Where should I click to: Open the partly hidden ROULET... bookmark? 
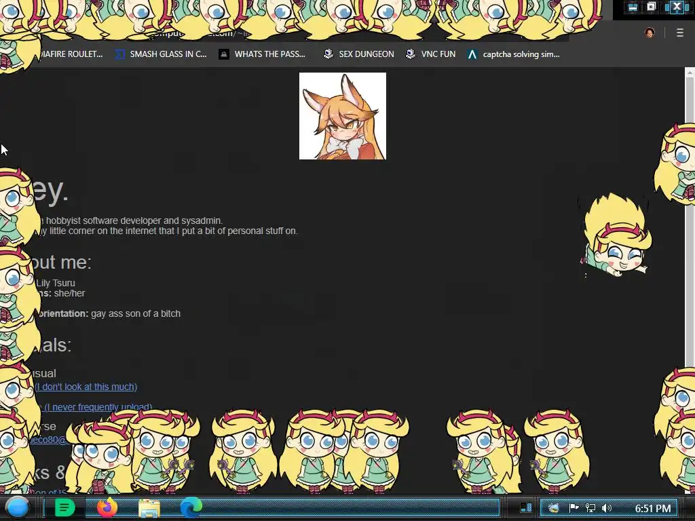pyautogui.click(x=71, y=54)
